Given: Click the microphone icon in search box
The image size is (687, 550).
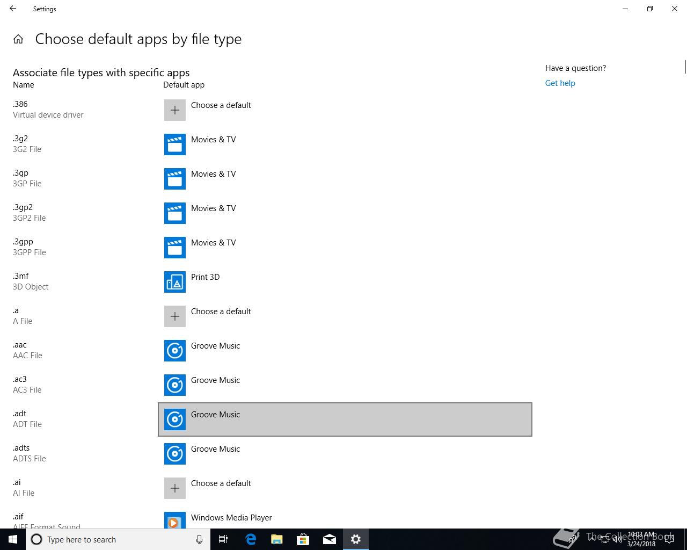Looking at the screenshot, I should pyautogui.click(x=199, y=539).
